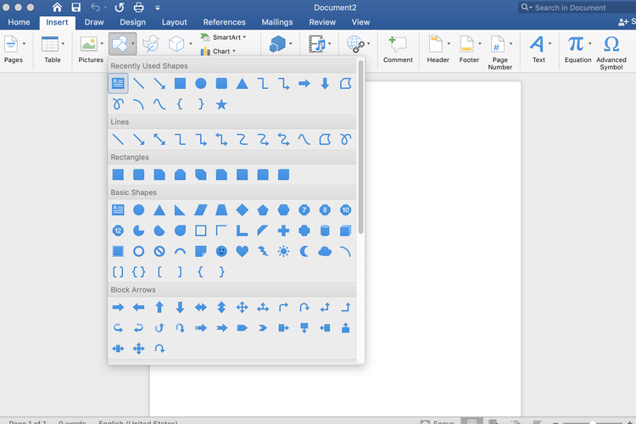Pick the dodecagon shape labeled 12
The image size is (636, 424).
pyautogui.click(x=118, y=231)
